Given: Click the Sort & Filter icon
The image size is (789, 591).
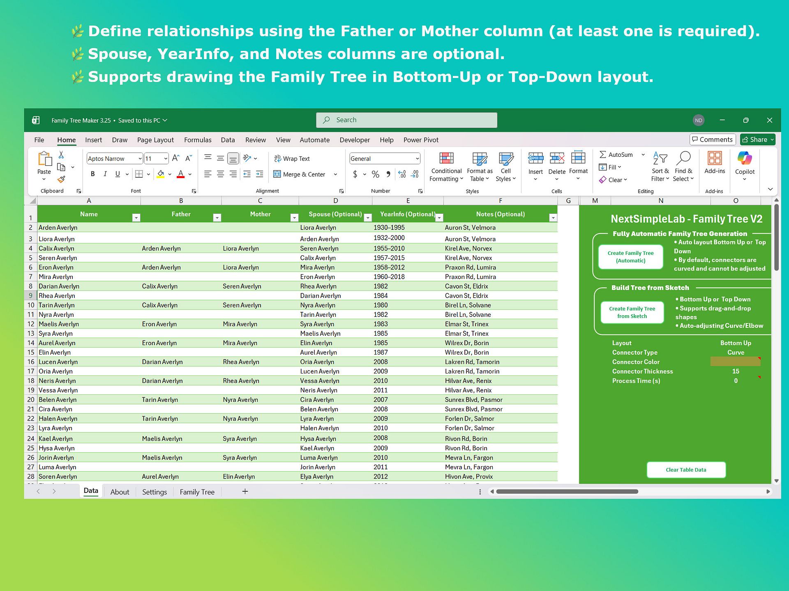Looking at the screenshot, I should point(660,158).
